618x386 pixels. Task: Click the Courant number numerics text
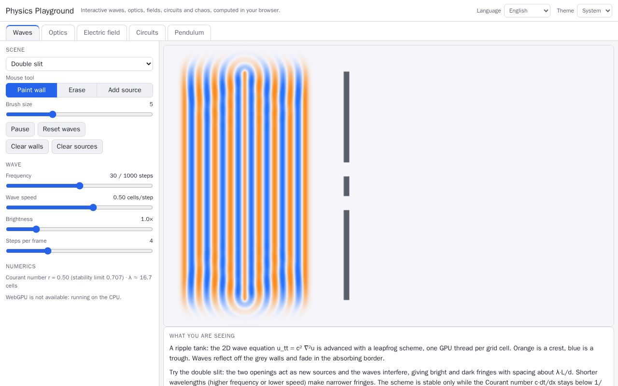point(79,281)
